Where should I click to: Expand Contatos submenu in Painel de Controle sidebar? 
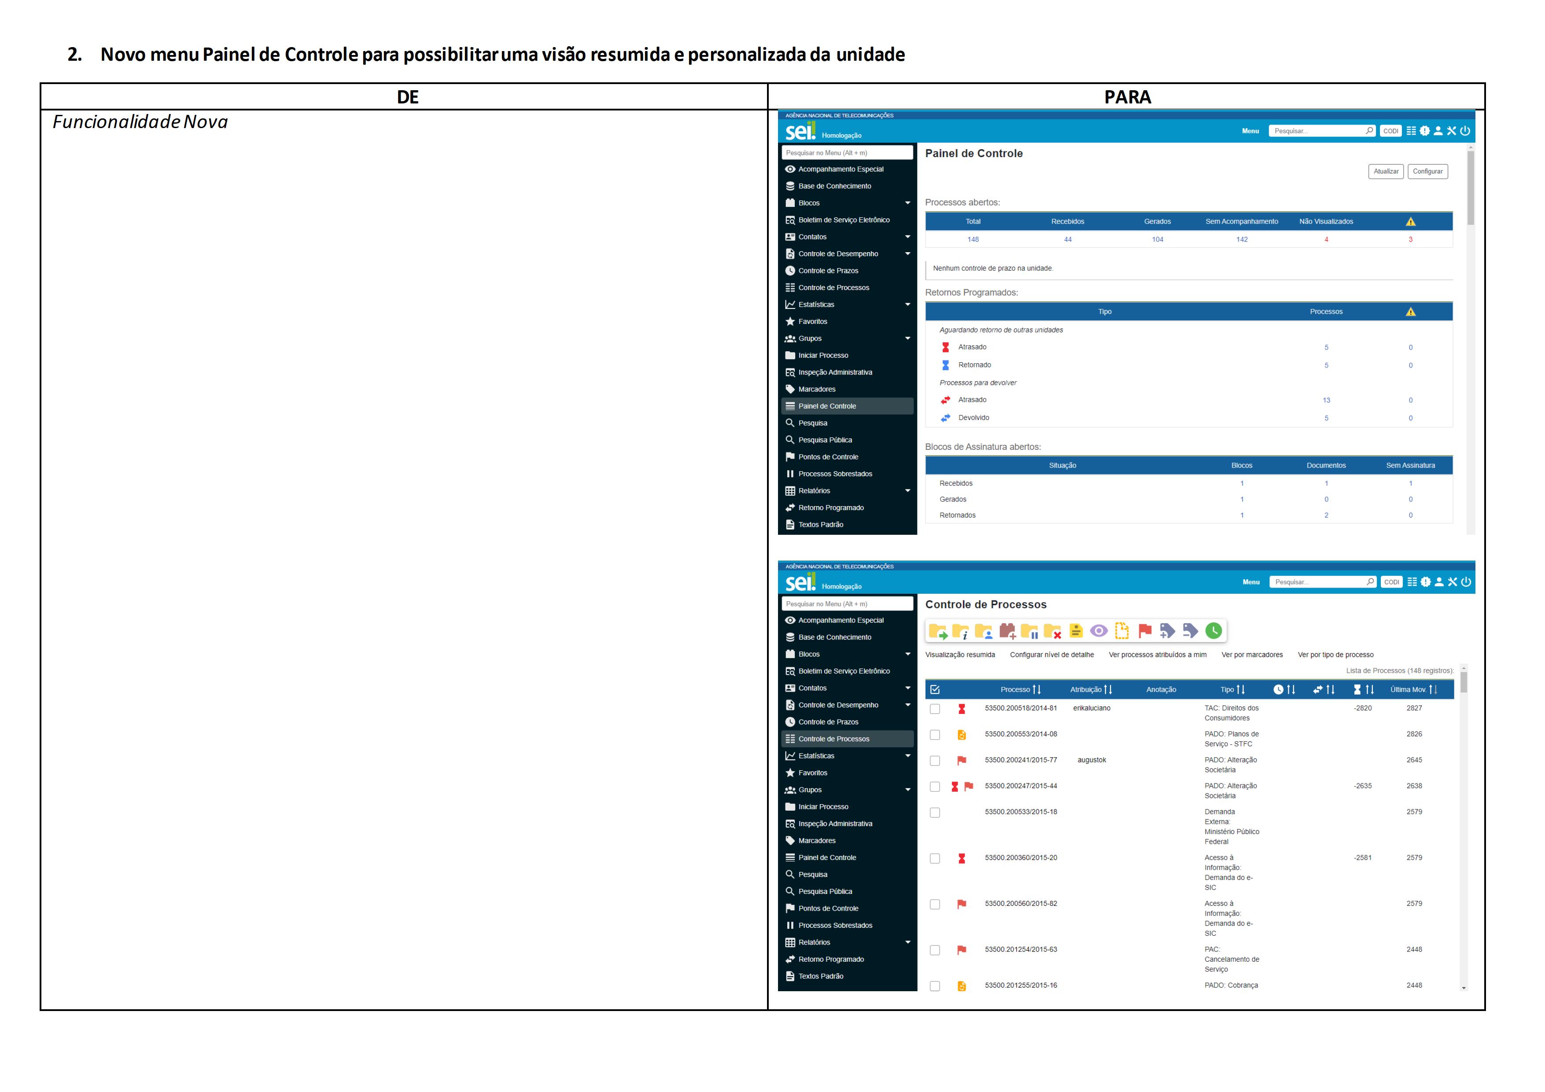908,237
